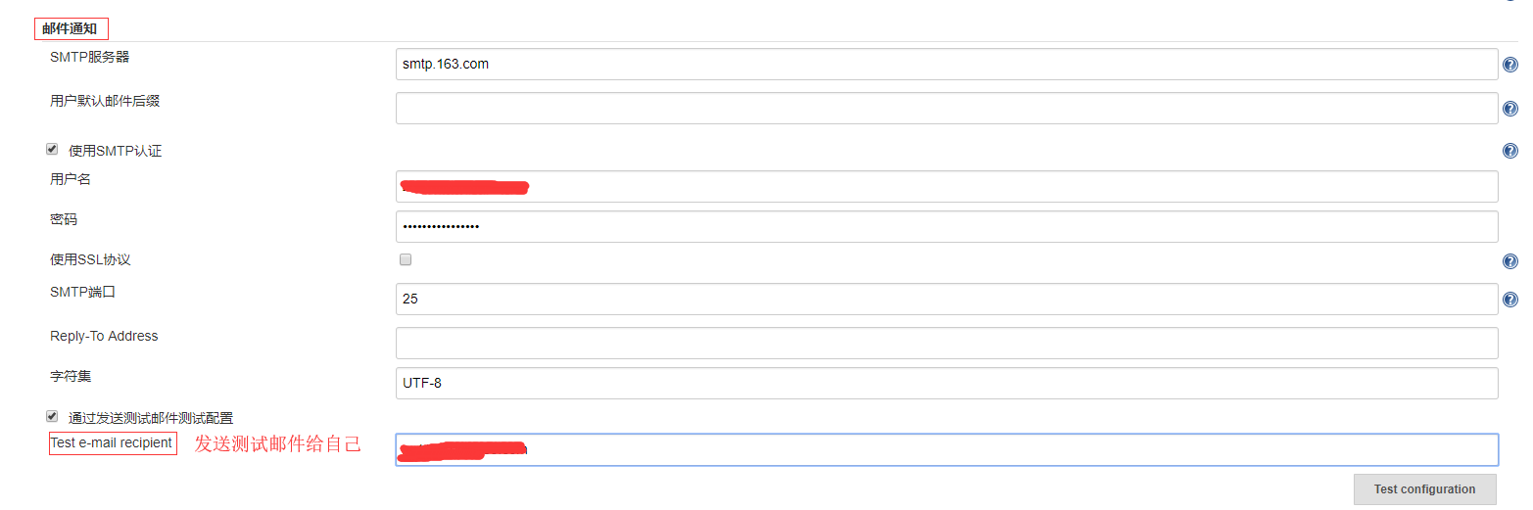Click the Reply-To Address input box
Image resolution: width=1533 pixels, height=510 pixels.
946,343
